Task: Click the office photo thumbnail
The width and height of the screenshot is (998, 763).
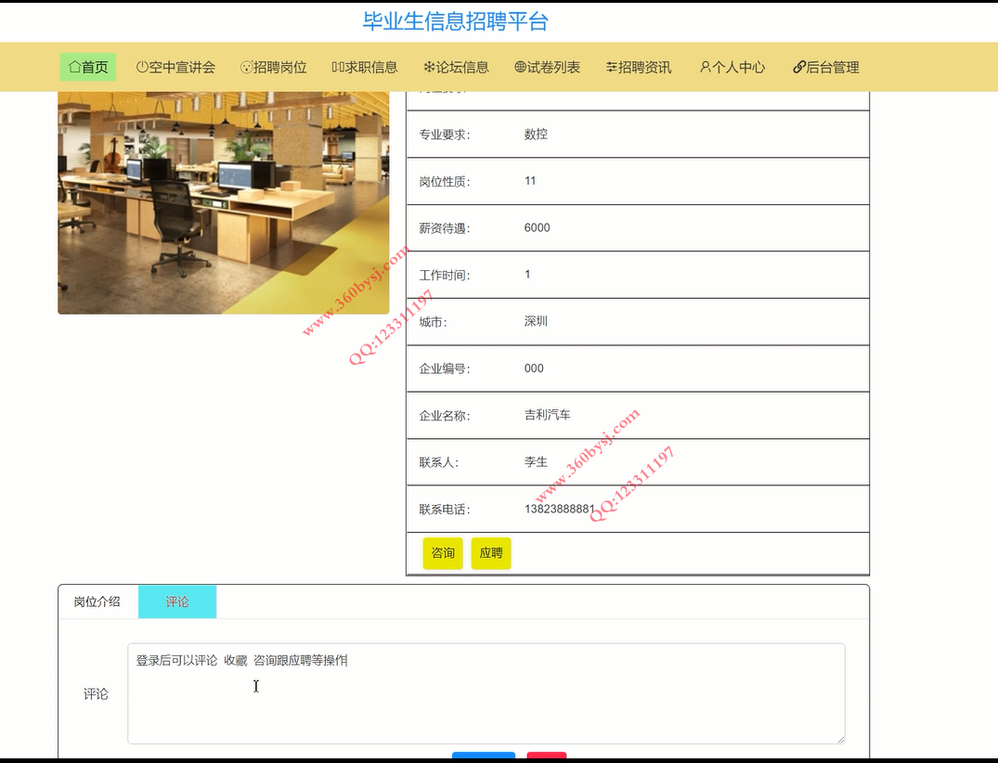Action: point(224,203)
